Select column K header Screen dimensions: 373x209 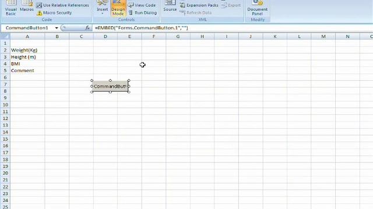275,37
